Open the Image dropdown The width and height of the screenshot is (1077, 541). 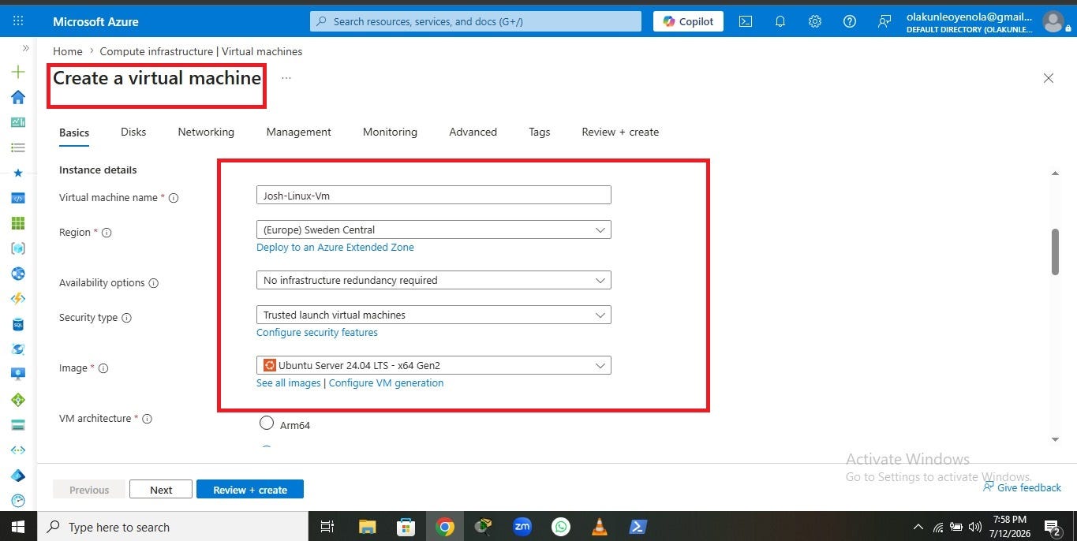click(x=434, y=366)
